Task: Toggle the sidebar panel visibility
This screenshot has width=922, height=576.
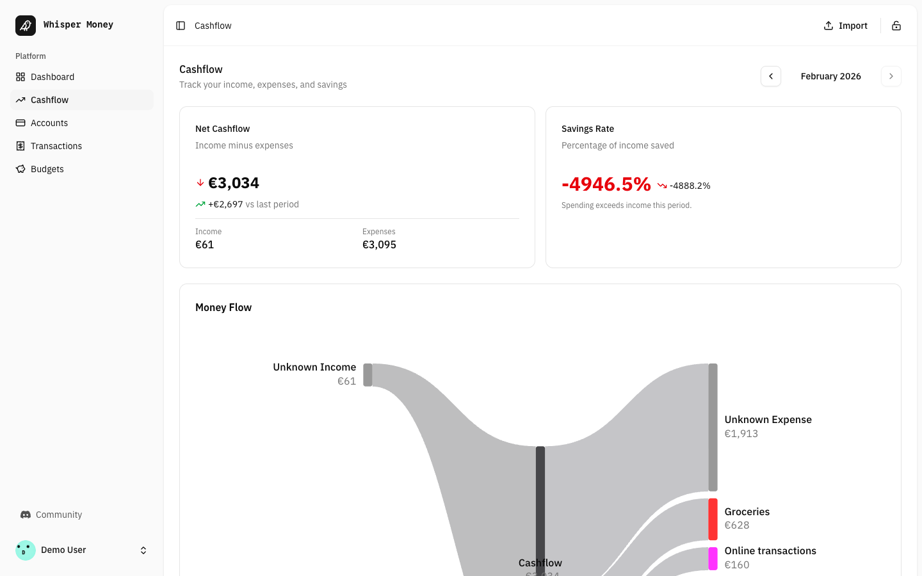Action: point(180,26)
